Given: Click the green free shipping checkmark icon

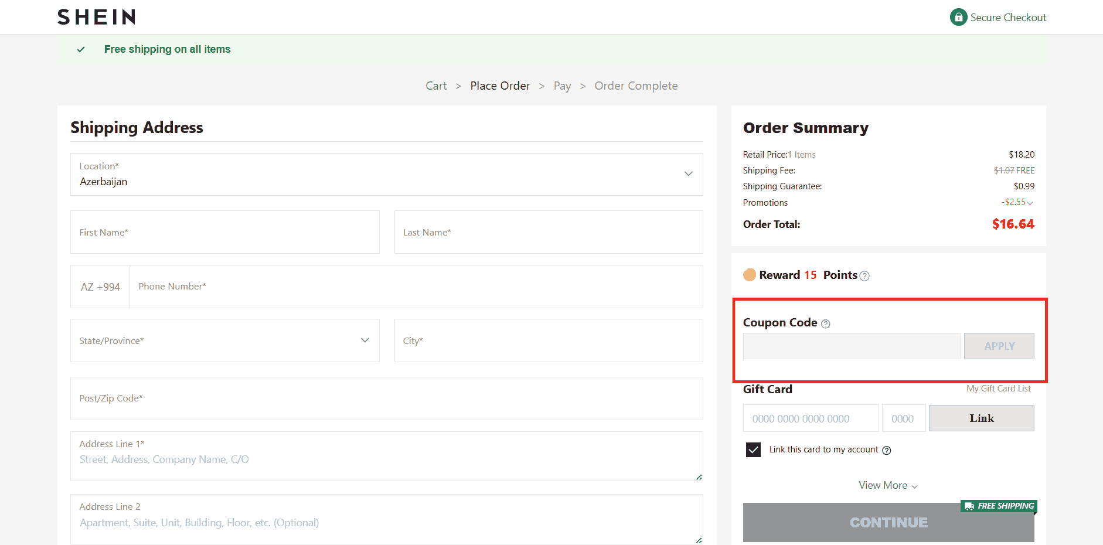Looking at the screenshot, I should [81, 49].
